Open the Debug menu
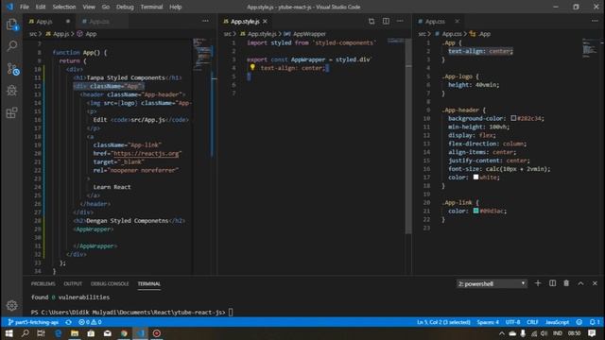 click(x=125, y=7)
